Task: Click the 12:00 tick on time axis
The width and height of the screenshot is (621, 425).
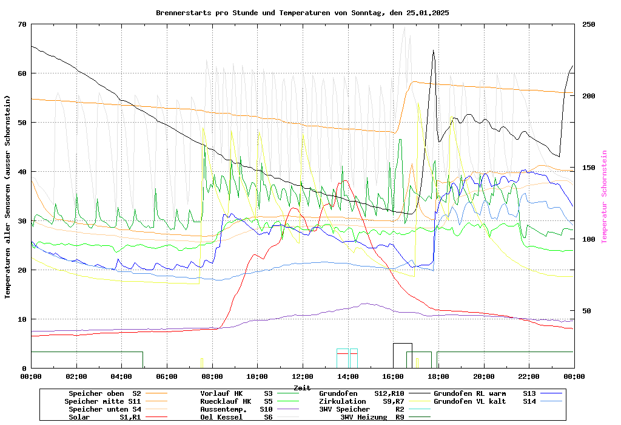Action: pyautogui.click(x=302, y=376)
